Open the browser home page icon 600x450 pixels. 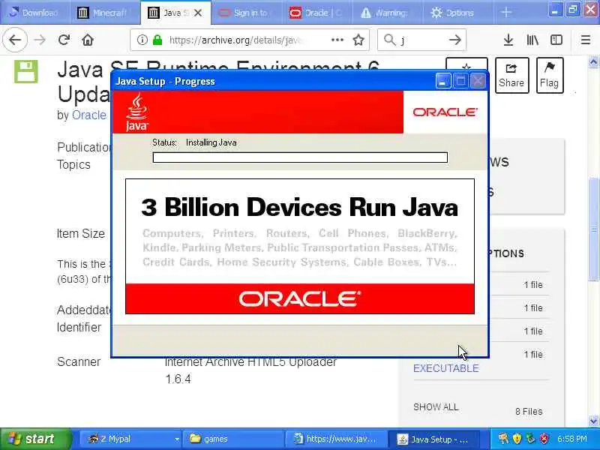coord(88,40)
